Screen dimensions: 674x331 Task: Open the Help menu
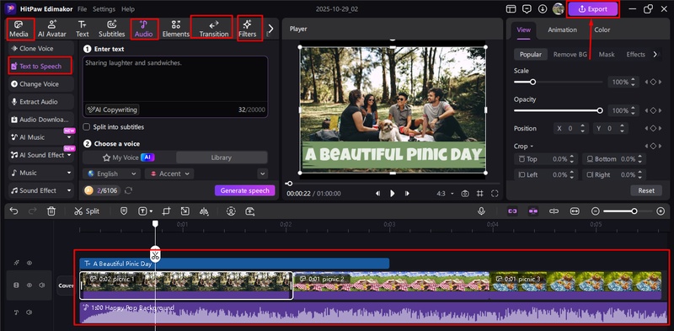coord(128,8)
